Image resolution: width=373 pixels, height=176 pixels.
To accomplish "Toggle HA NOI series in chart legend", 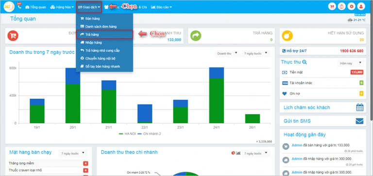I will coord(127,134).
